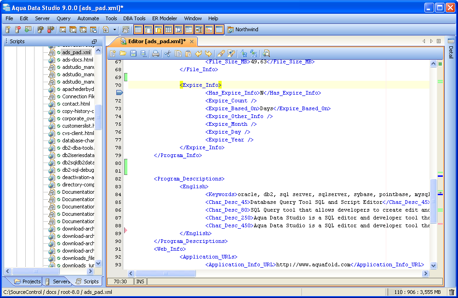Click the editor horizontal scrollbar thumb
The height and width of the screenshot is (298, 458).
[165, 274]
